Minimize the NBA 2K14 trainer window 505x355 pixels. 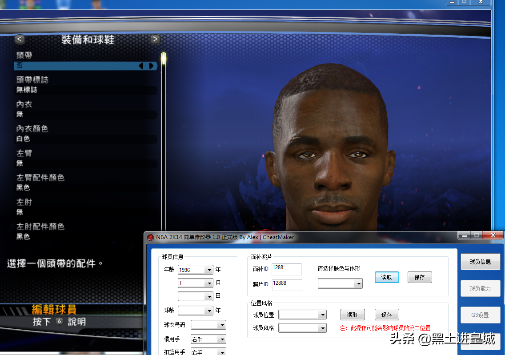click(464, 235)
